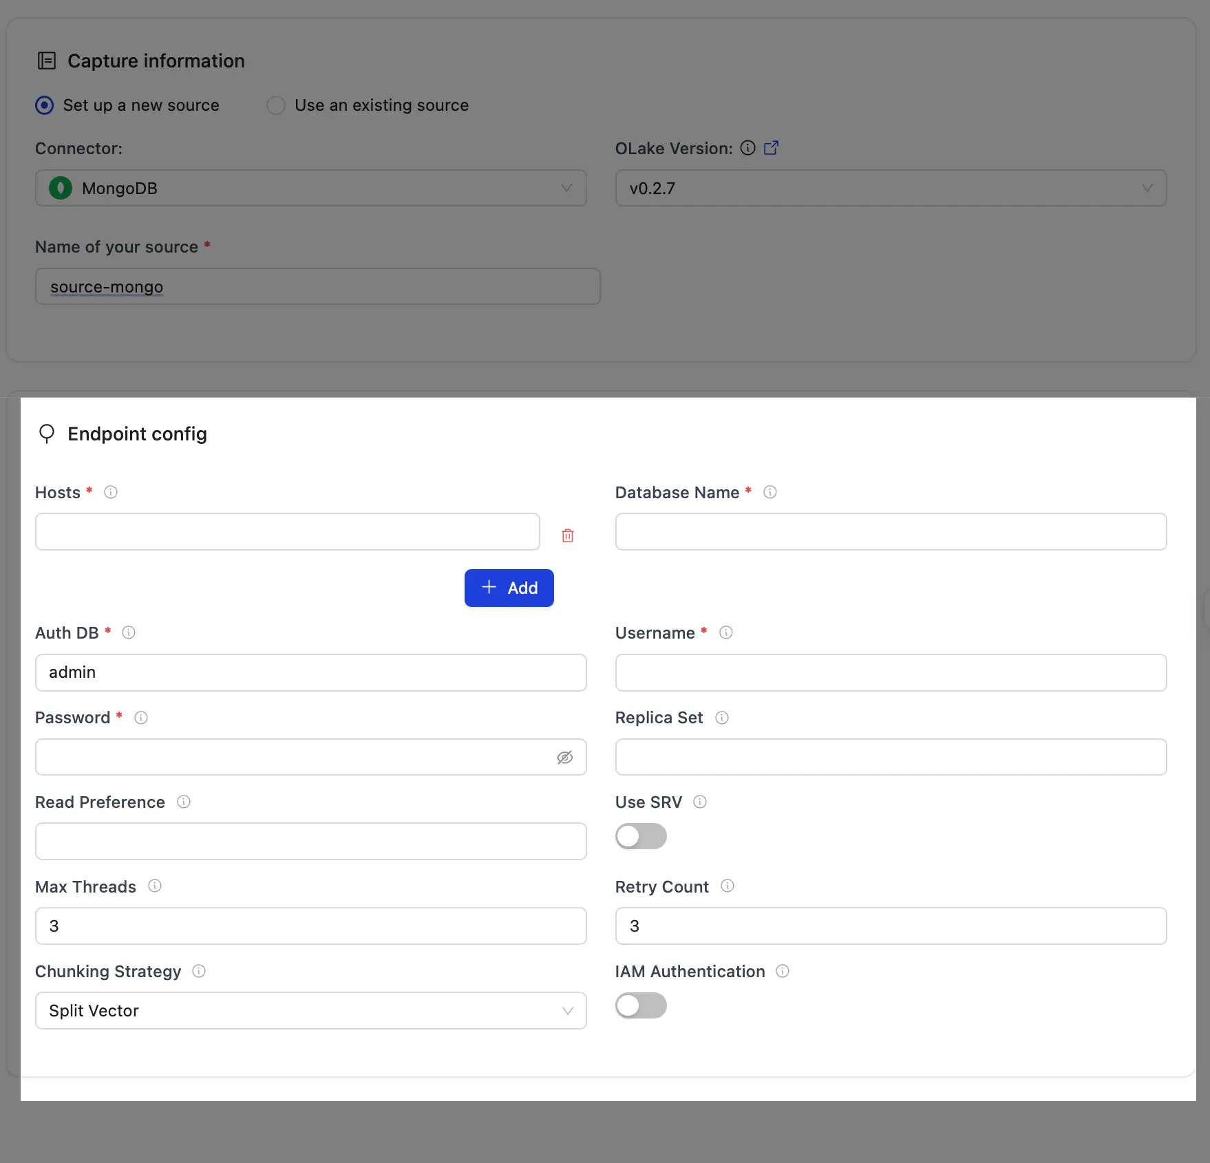
Task: Click the info icon beside Auth DB
Action: [x=129, y=632]
